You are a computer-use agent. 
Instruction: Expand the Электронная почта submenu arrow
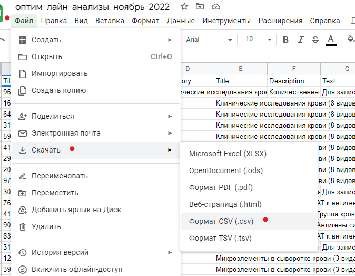(170, 134)
